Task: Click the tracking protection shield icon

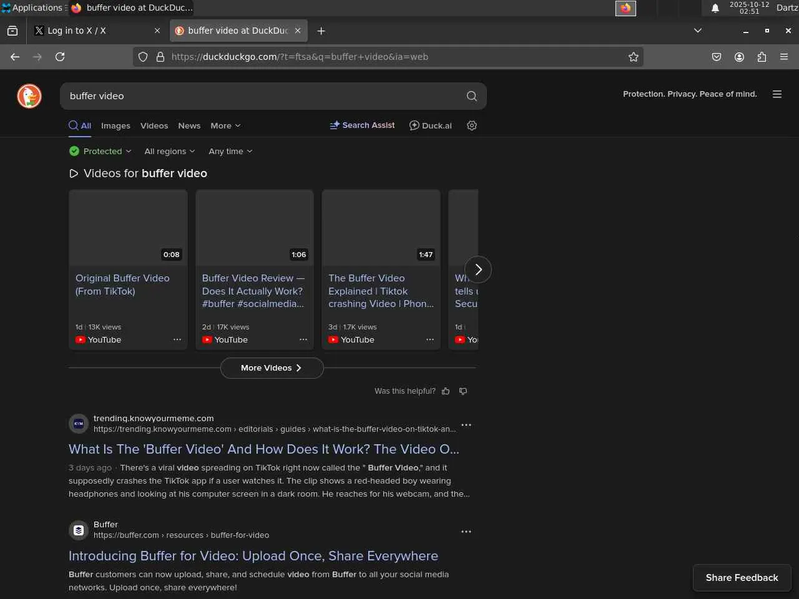Action: tap(143, 57)
